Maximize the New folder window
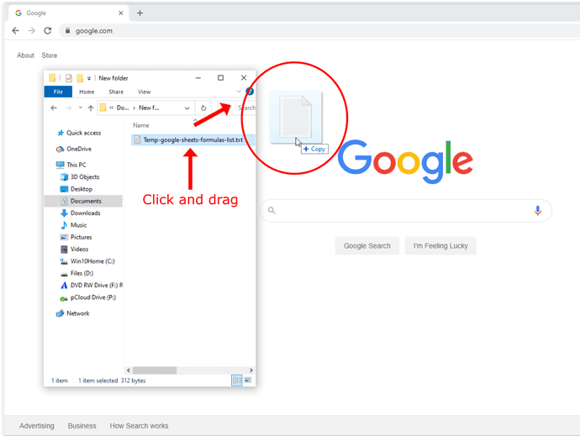 tap(220, 78)
